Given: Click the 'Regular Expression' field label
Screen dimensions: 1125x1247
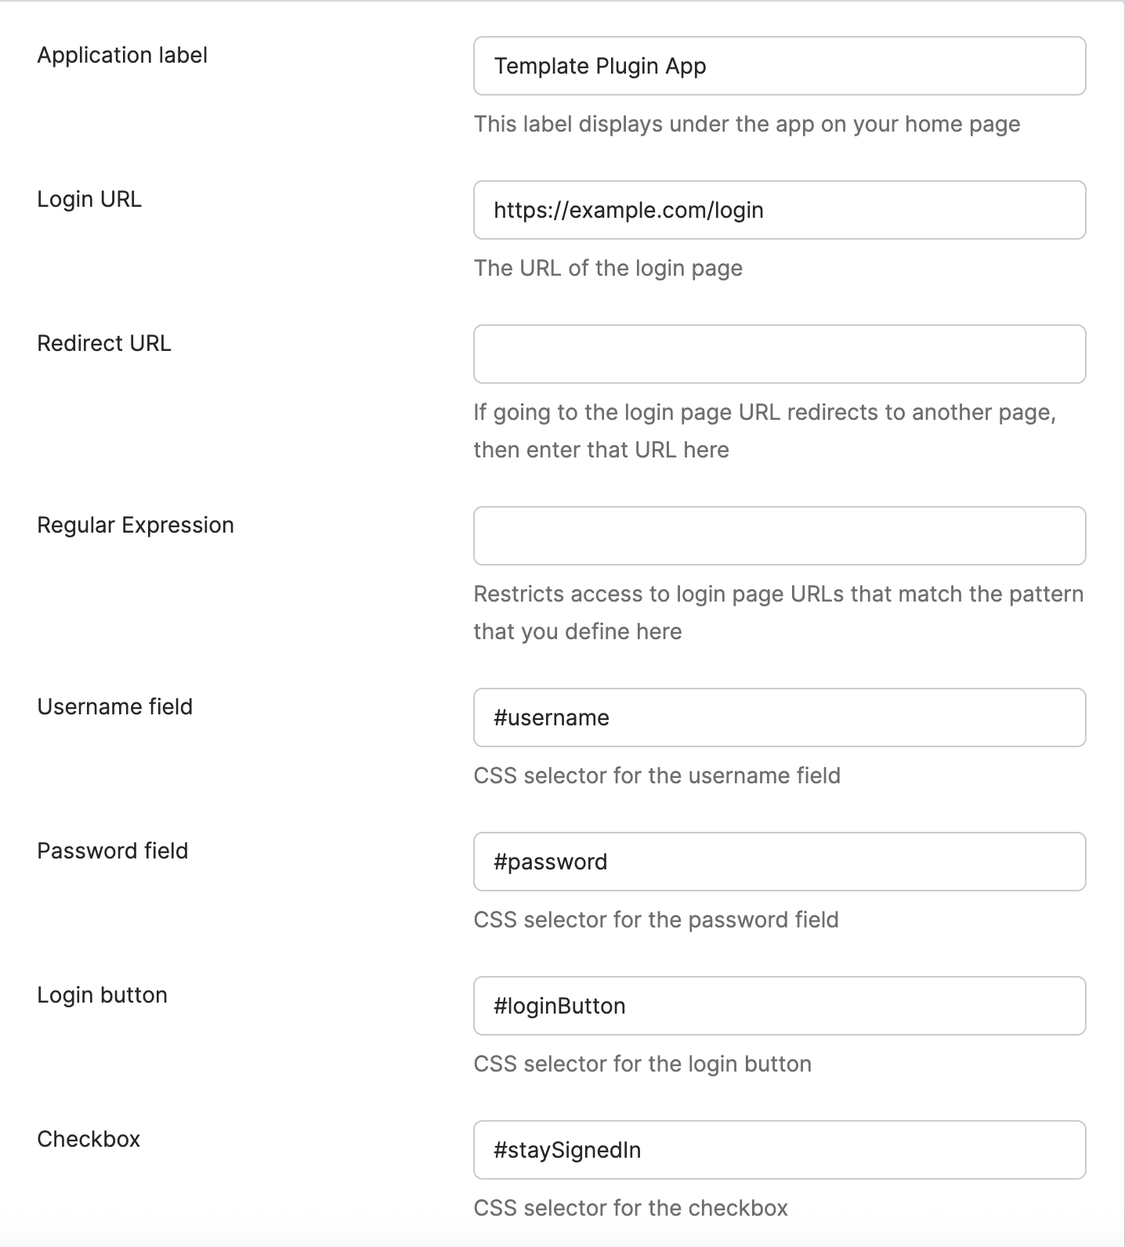Looking at the screenshot, I should [x=136, y=525].
